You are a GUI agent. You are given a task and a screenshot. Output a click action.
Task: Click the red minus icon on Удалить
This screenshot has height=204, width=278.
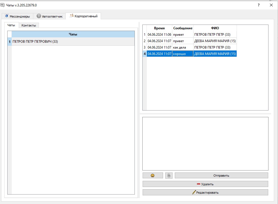pos(199,184)
